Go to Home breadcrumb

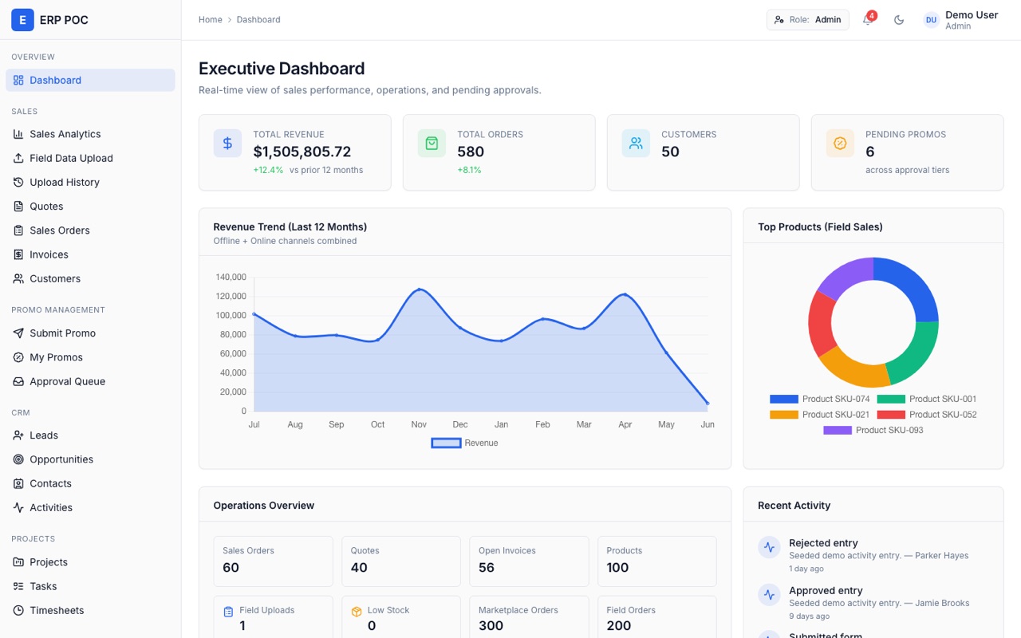[x=211, y=20]
